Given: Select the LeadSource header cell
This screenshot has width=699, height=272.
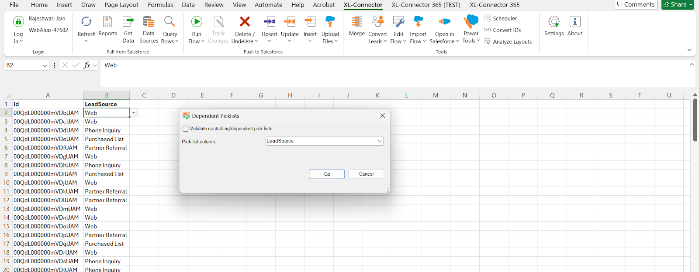Looking at the screenshot, I should point(107,104).
